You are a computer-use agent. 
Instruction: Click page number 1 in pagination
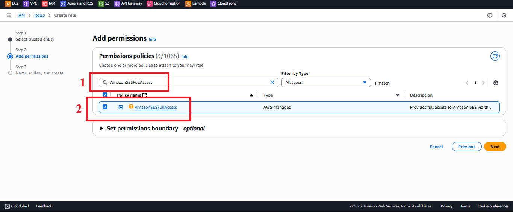[475, 83]
